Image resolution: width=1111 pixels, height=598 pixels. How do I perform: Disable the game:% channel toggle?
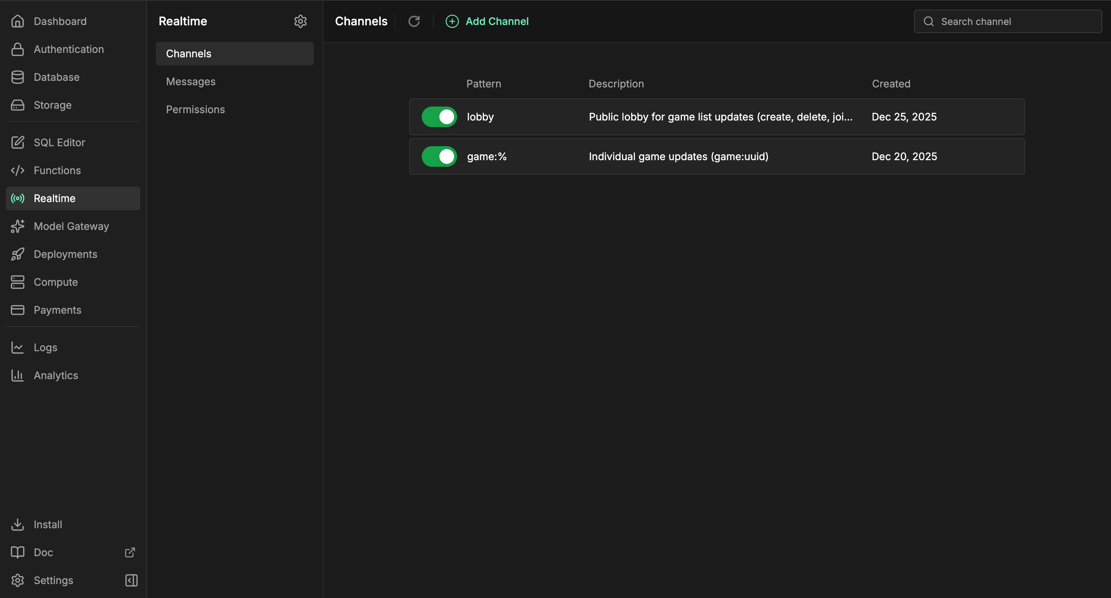click(439, 156)
